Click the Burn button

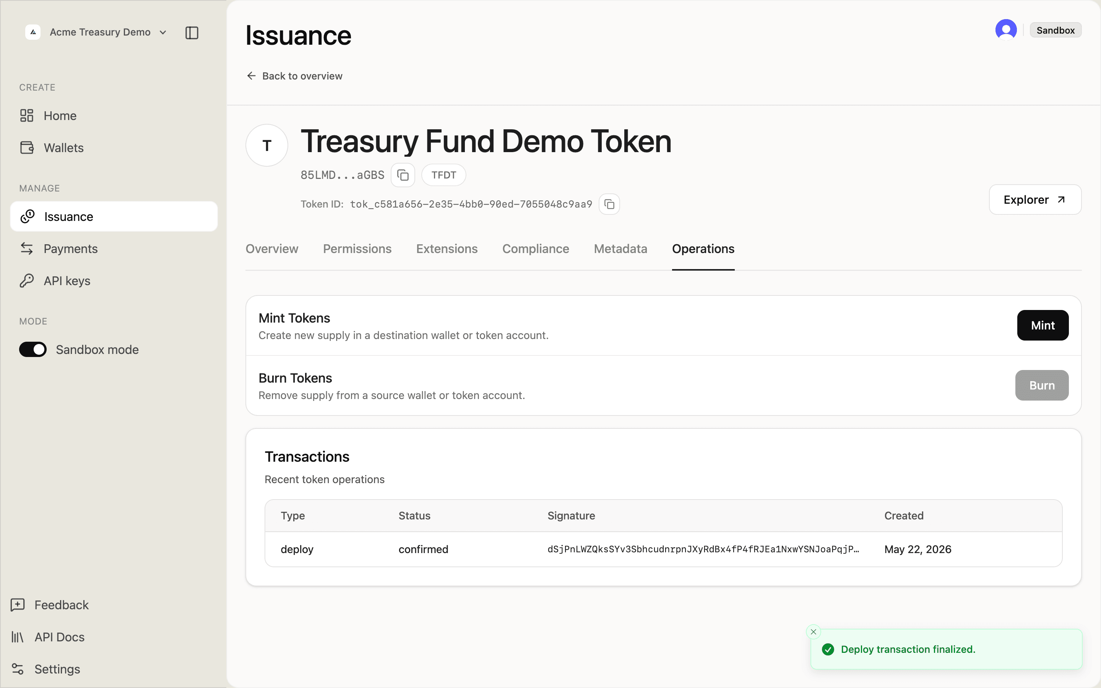click(x=1042, y=385)
